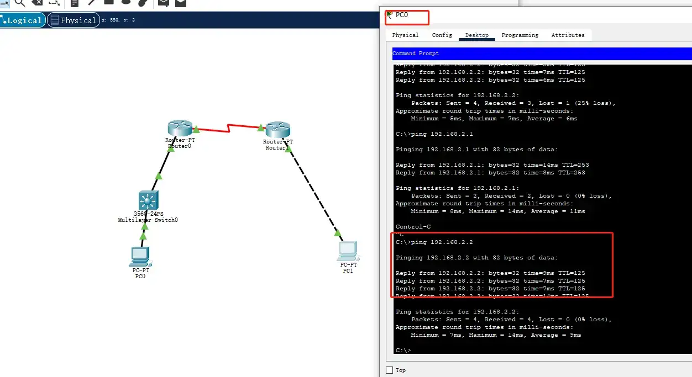This screenshot has width=692, height=377.
Task: Open the Config tab
Action: 442,35
